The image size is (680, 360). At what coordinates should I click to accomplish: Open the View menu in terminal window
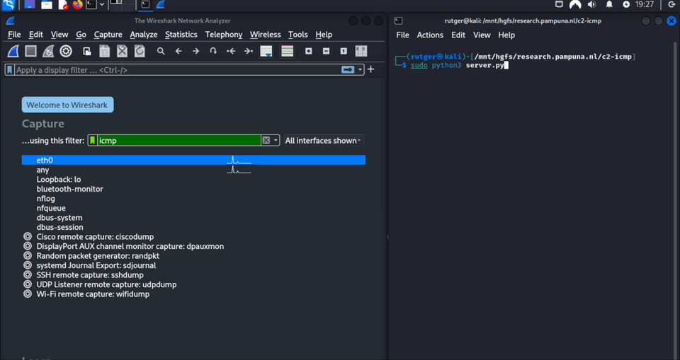pos(482,35)
